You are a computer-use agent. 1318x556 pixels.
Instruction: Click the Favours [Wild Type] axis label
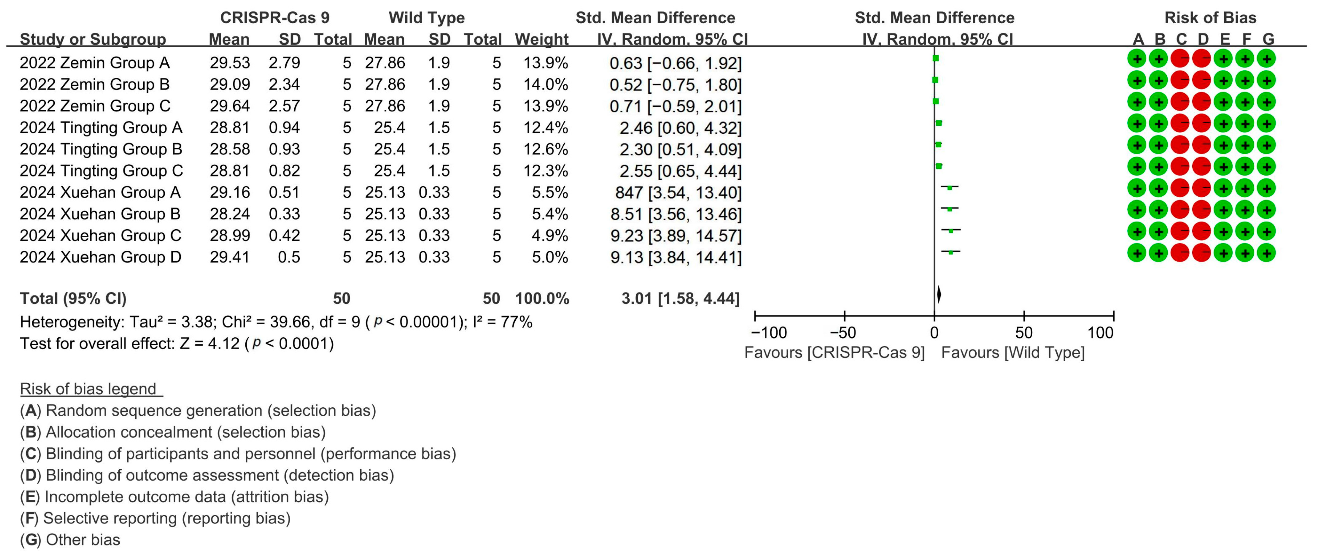[1012, 352]
